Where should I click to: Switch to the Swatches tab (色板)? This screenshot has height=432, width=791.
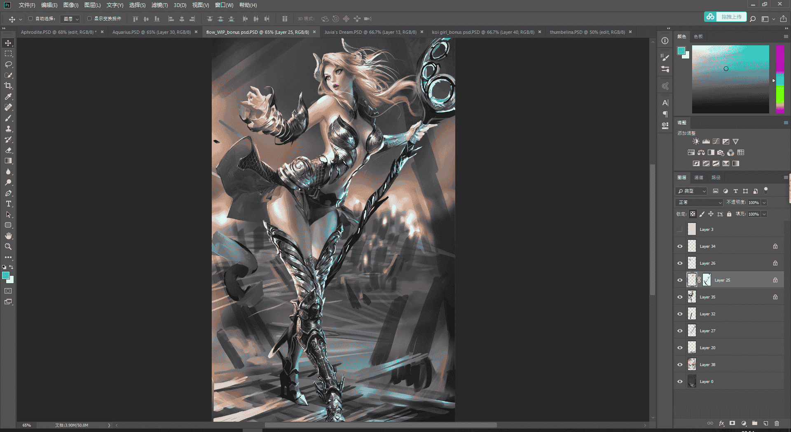pos(698,37)
